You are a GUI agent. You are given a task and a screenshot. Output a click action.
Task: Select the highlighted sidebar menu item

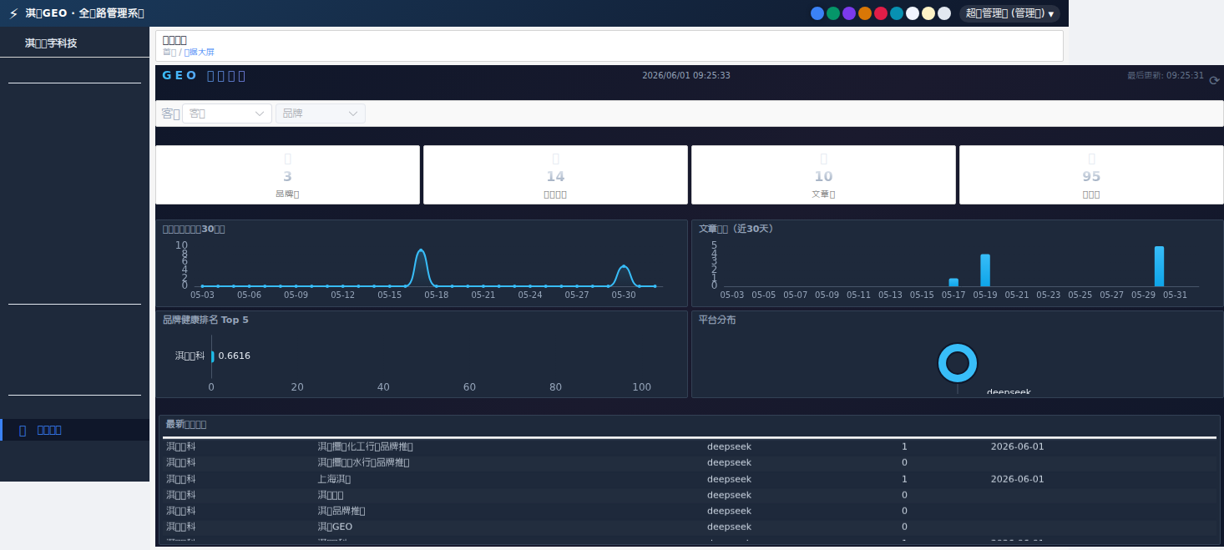(x=74, y=430)
